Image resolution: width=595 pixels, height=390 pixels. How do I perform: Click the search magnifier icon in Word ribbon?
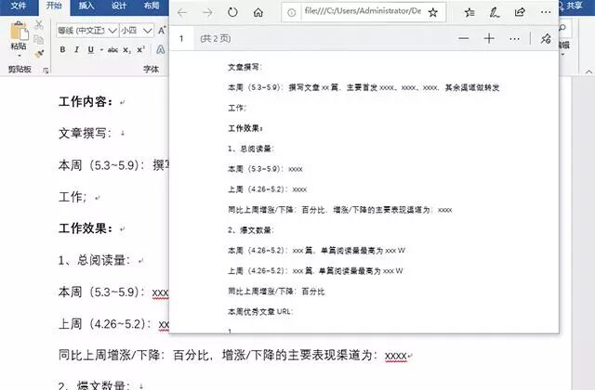click(x=562, y=28)
